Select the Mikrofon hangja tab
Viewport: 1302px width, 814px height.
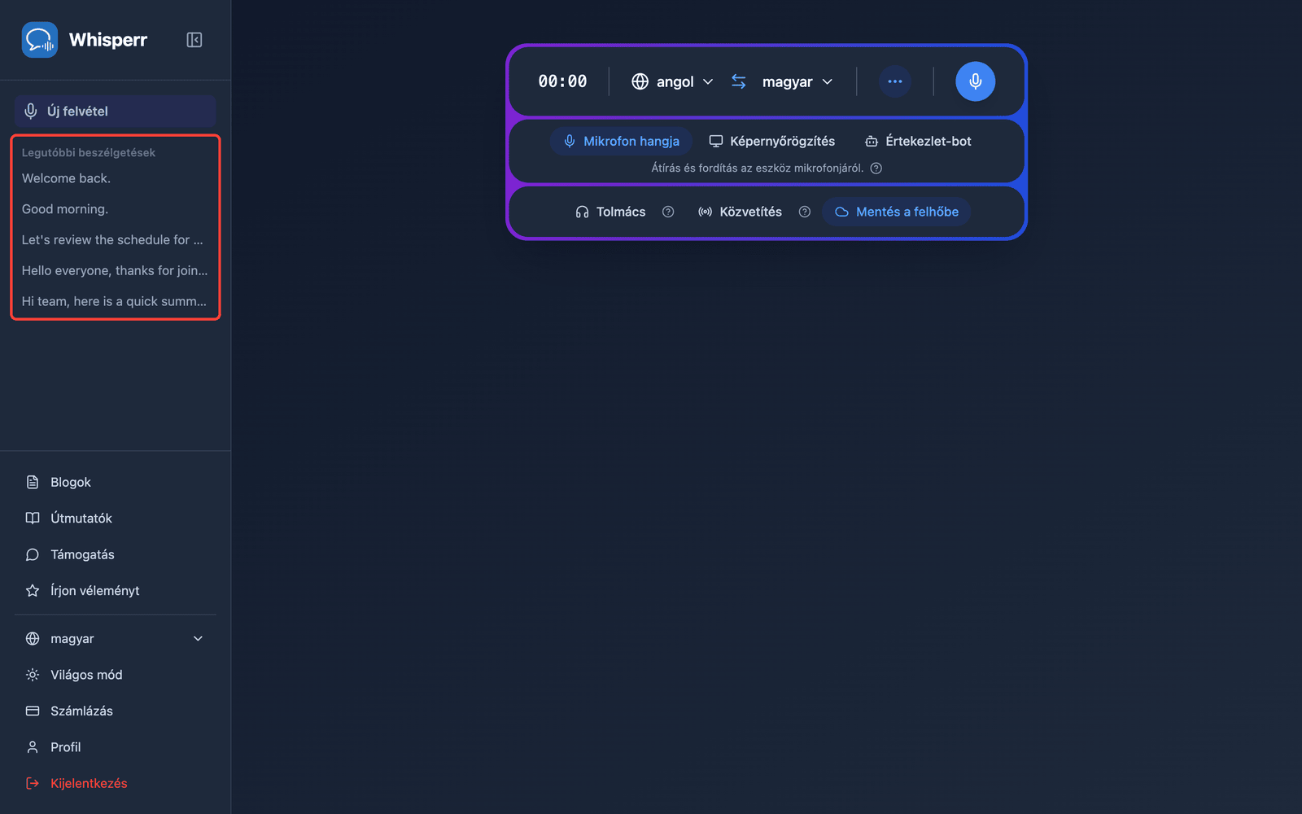tap(622, 141)
